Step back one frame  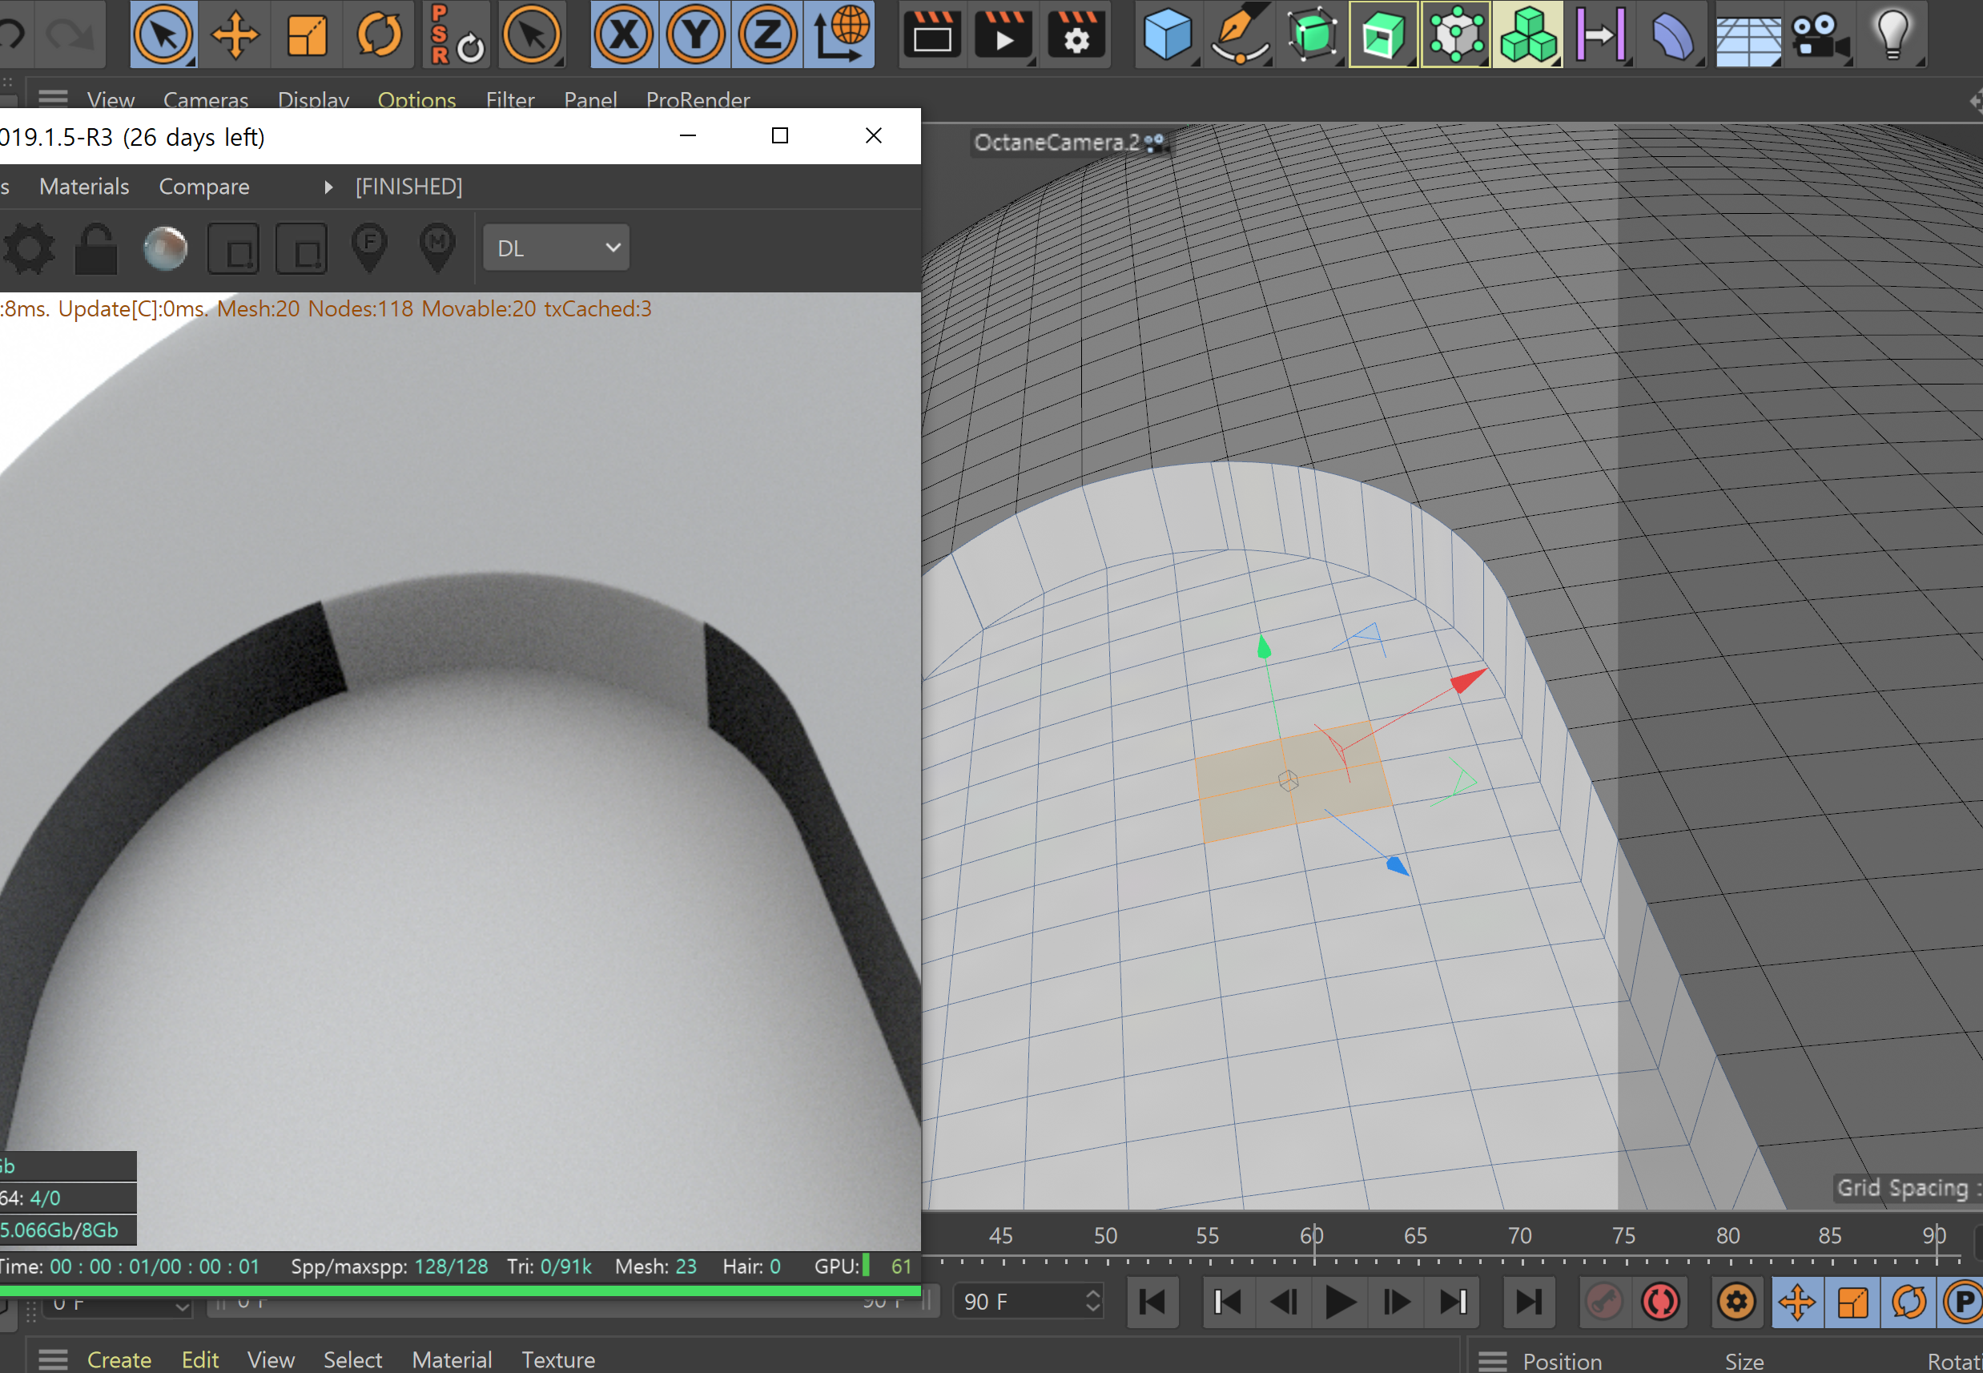(x=1284, y=1302)
